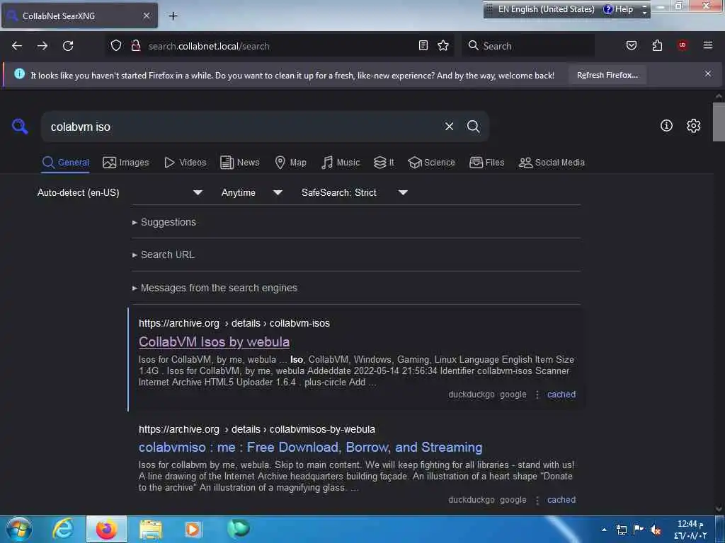Launch Internet Explorer from taskbar
This screenshot has width=725, height=543.
(63, 529)
